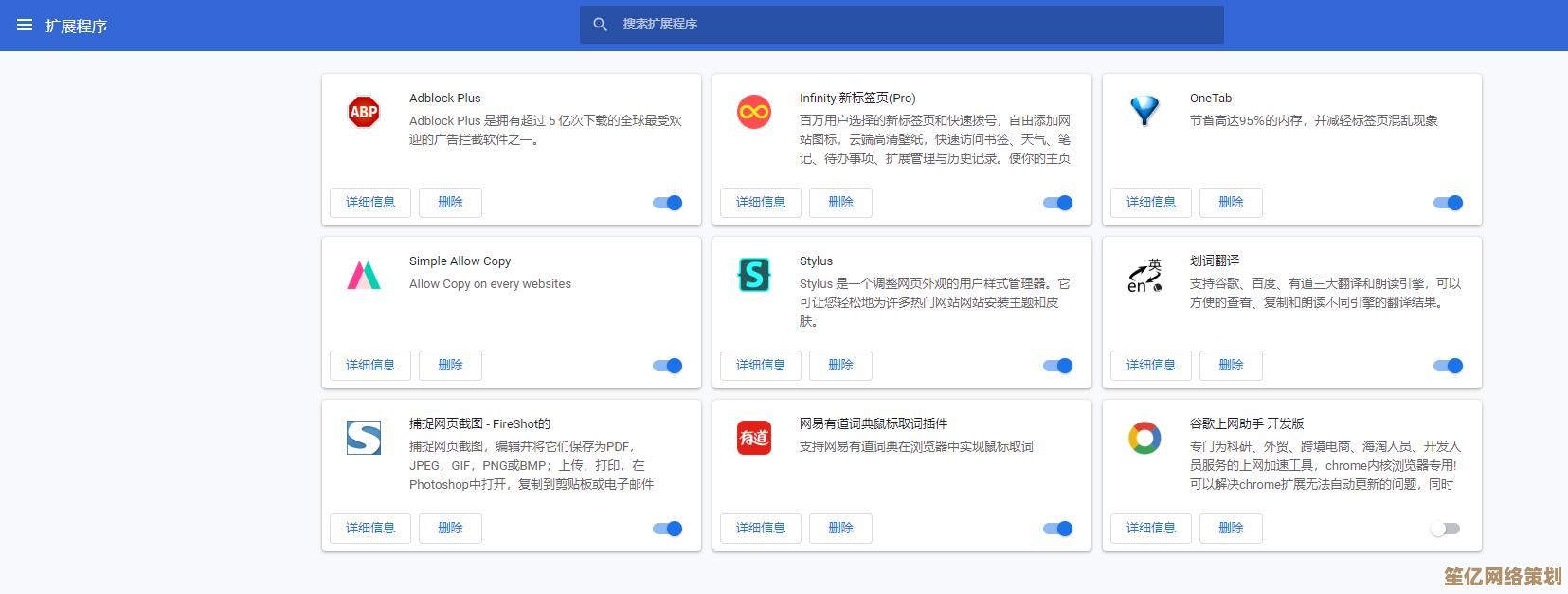Disable the Adblock Plus extension toggle
The image size is (1568, 594).
pyautogui.click(x=668, y=203)
